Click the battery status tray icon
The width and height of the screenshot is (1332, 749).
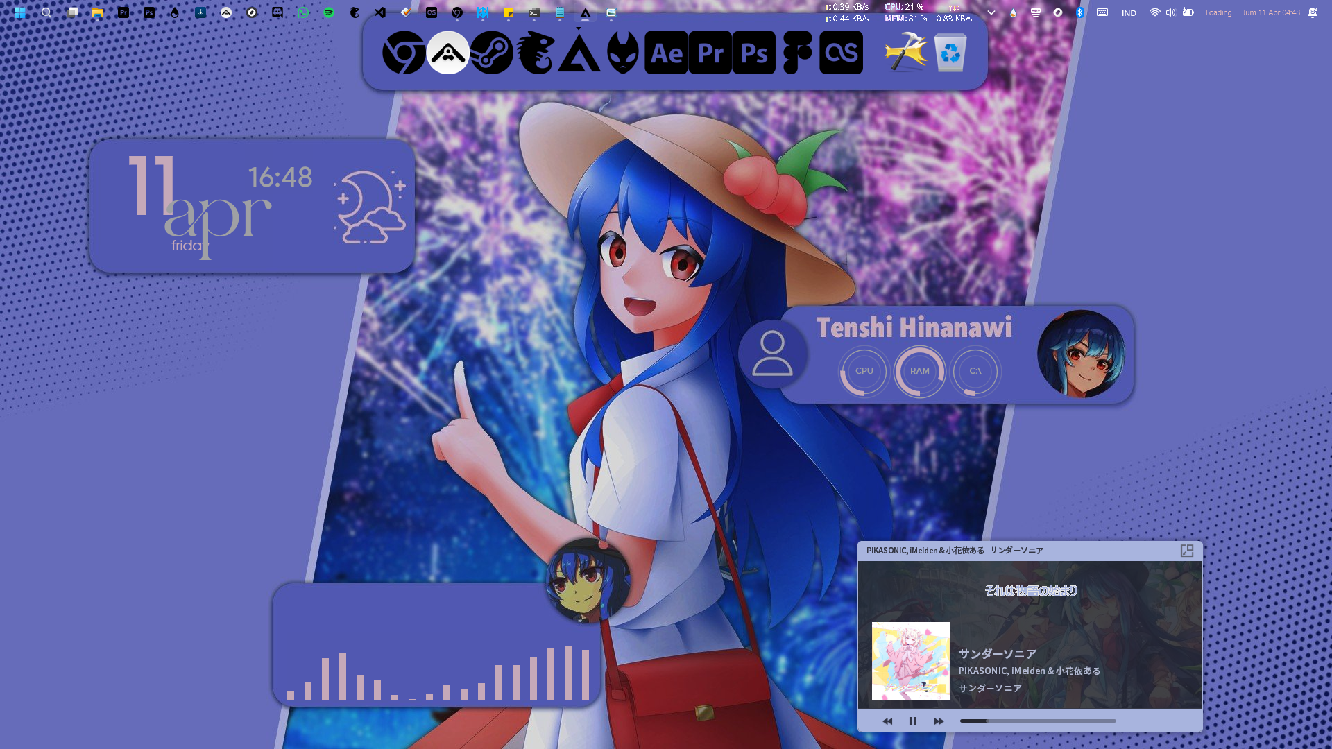[1188, 12]
